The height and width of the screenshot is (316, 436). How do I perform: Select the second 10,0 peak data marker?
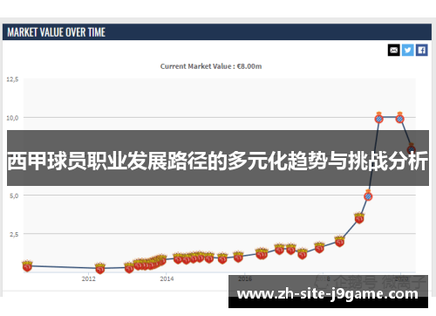pos(400,118)
